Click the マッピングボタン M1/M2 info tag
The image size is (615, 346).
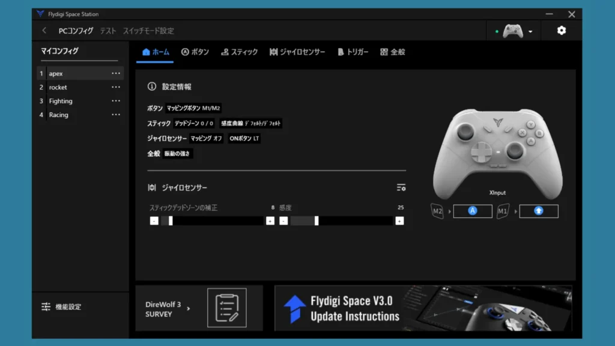193,108
